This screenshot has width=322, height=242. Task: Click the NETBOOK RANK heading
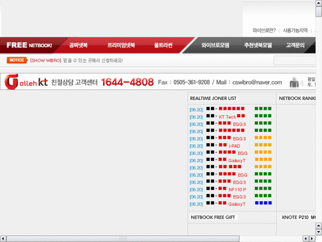pyautogui.click(x=297, y=99)
